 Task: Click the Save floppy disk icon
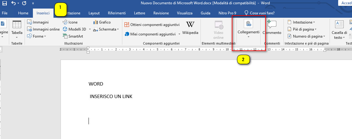[x=5, y=3]
